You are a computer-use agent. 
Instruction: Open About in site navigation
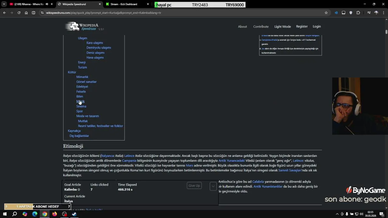(x=242, y=27)
